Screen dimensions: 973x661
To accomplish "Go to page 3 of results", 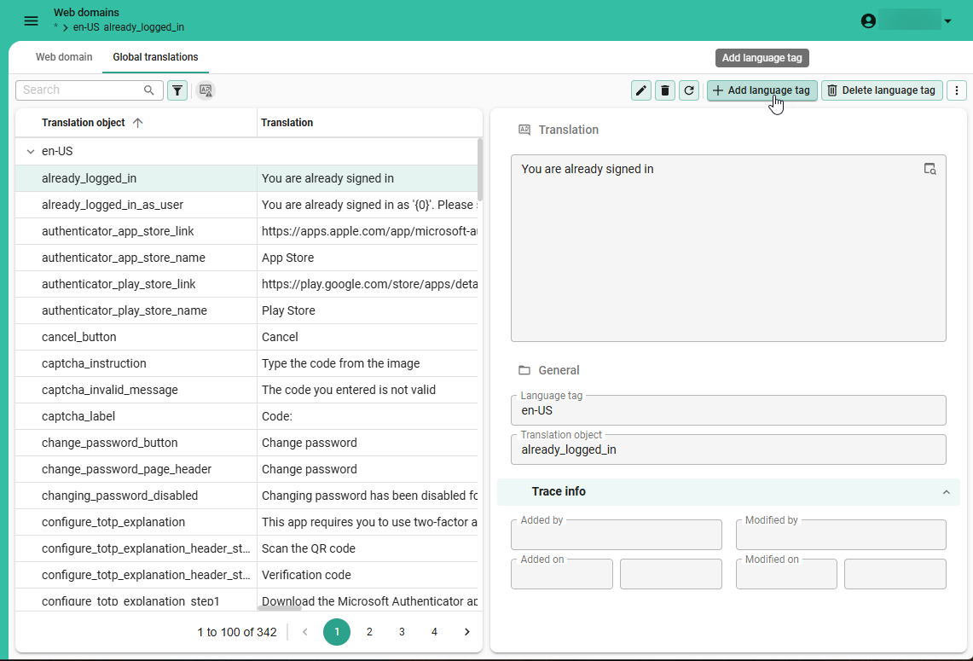I will tap(402, 632).
